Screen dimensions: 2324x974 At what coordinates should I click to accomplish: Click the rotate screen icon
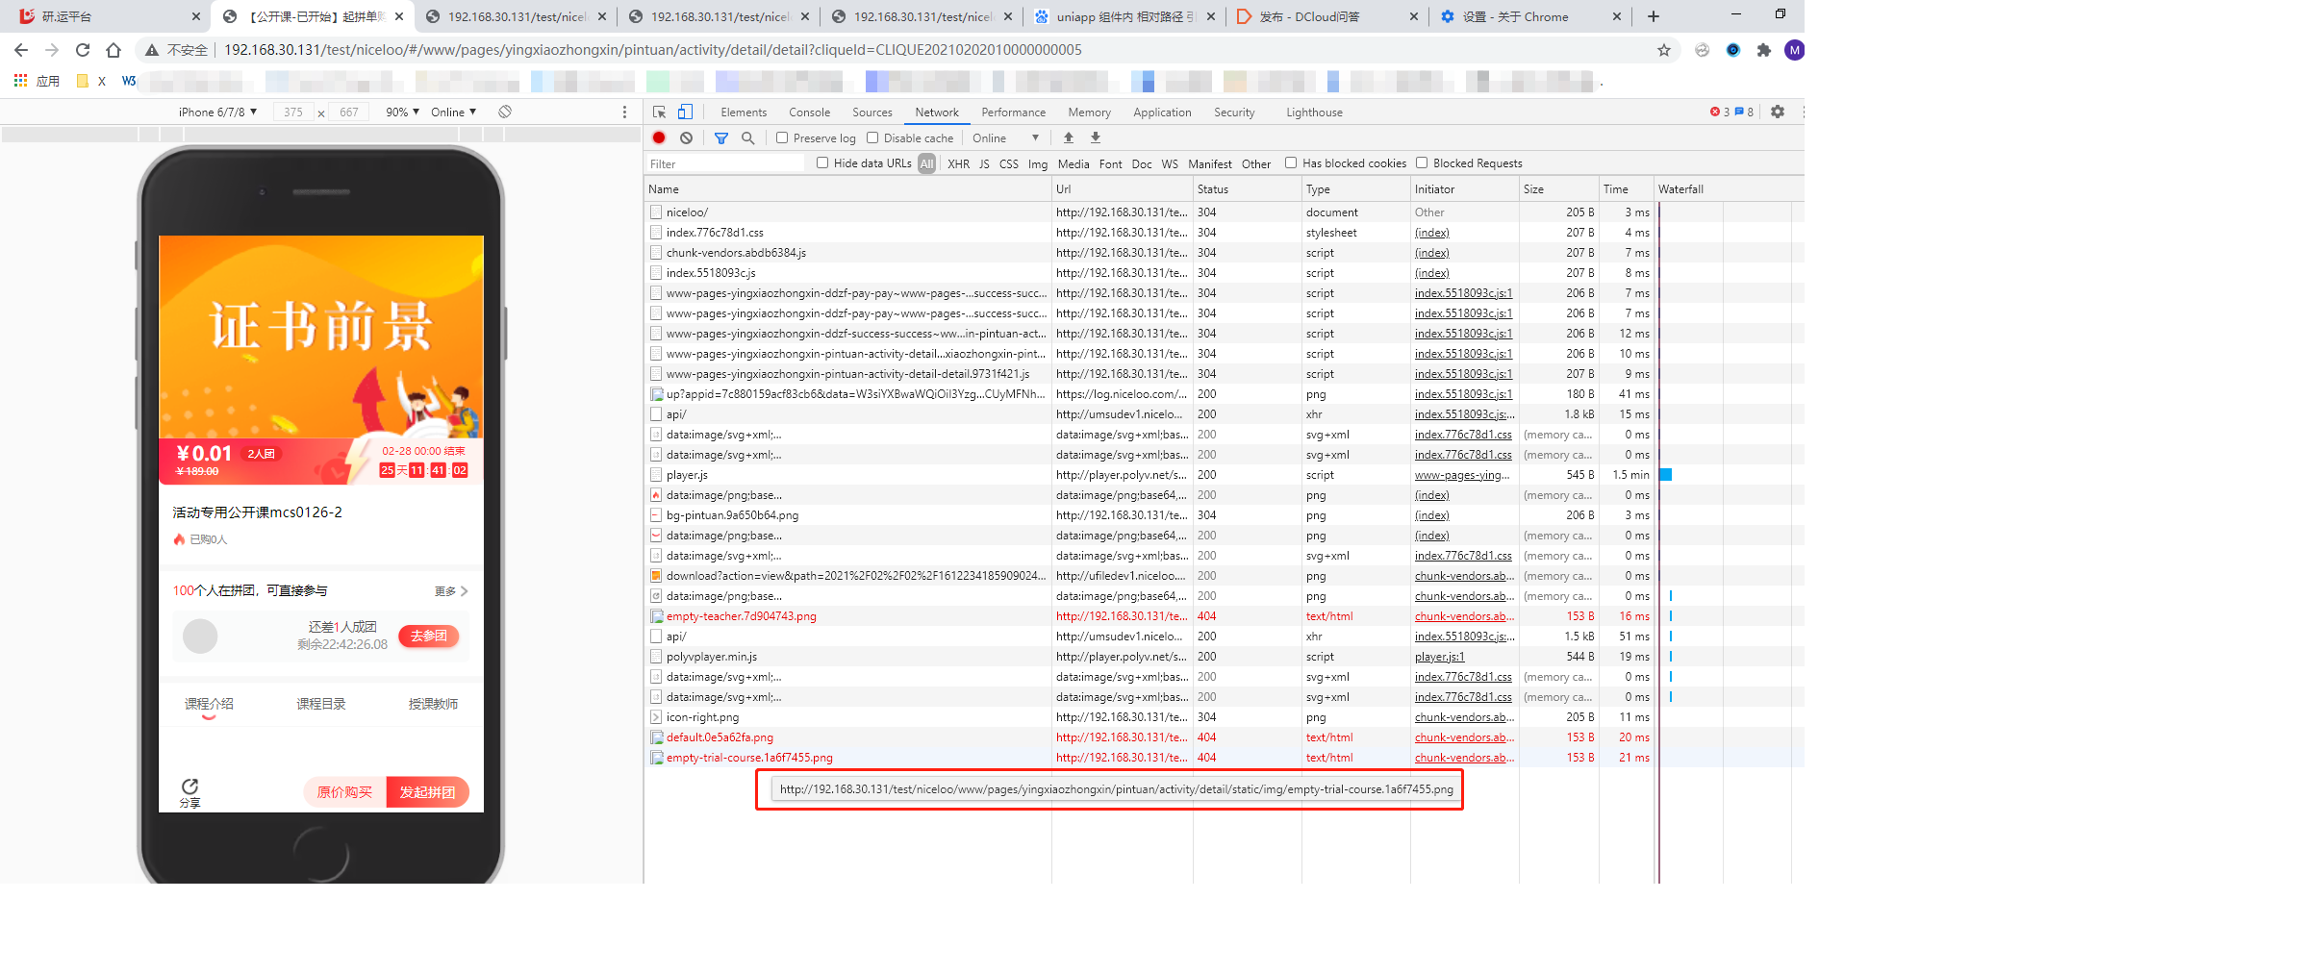(x=505, y=112)
